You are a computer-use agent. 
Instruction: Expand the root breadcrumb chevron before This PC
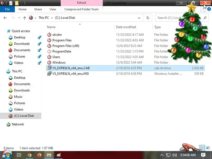36,18
